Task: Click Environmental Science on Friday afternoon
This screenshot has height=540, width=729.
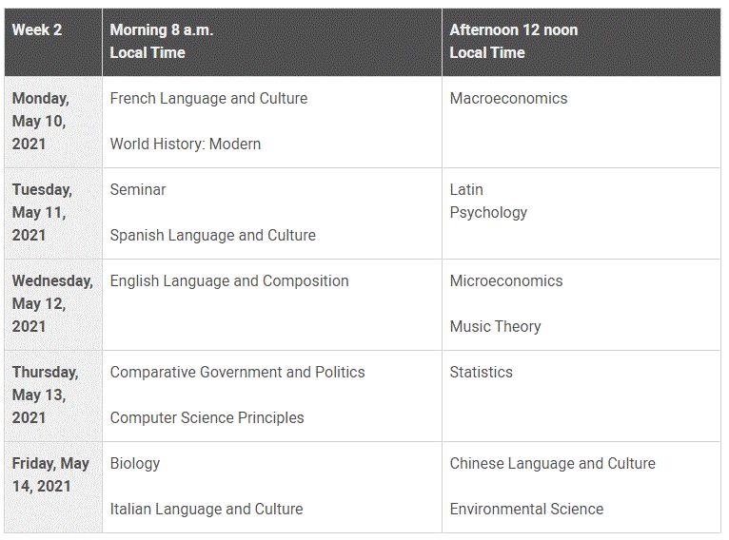Action: point(526,509)
